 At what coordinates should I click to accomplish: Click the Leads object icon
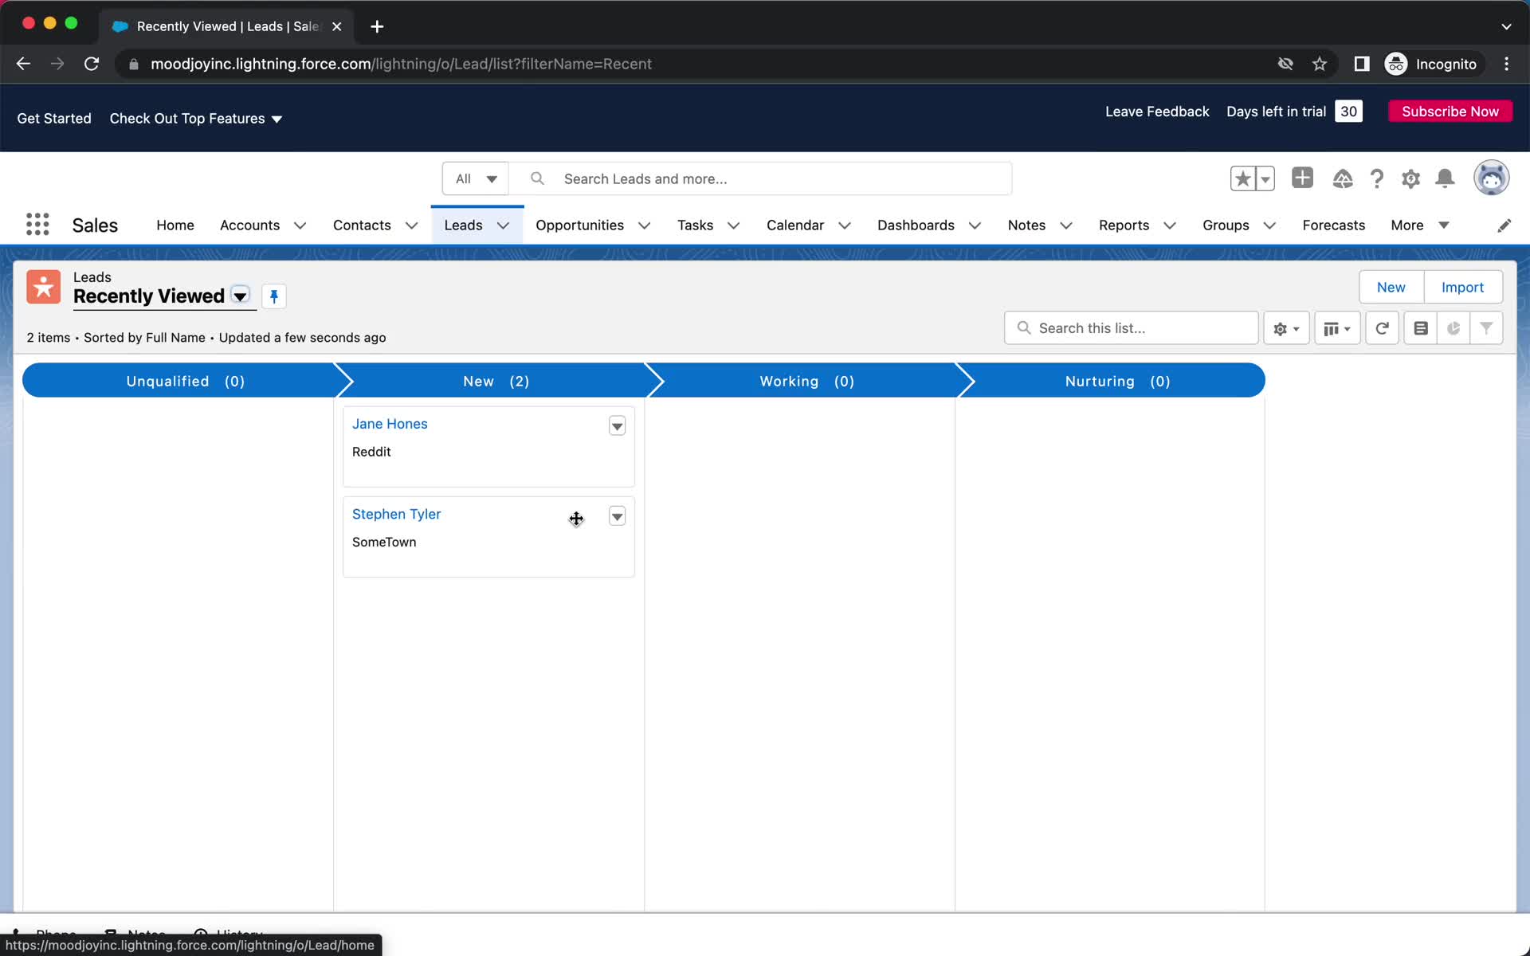(x=44, y=287)
